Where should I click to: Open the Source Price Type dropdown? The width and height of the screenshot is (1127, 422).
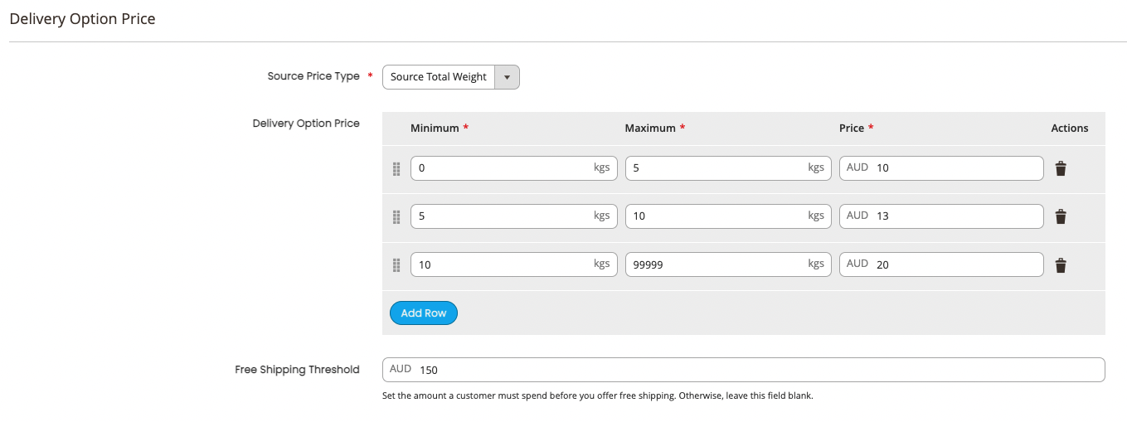(x=451, y=77)
